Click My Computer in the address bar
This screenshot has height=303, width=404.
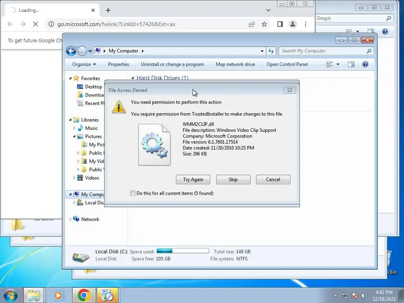coord(123,51)
